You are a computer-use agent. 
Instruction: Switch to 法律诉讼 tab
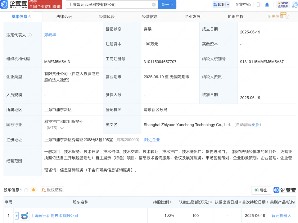click(64, 17)
